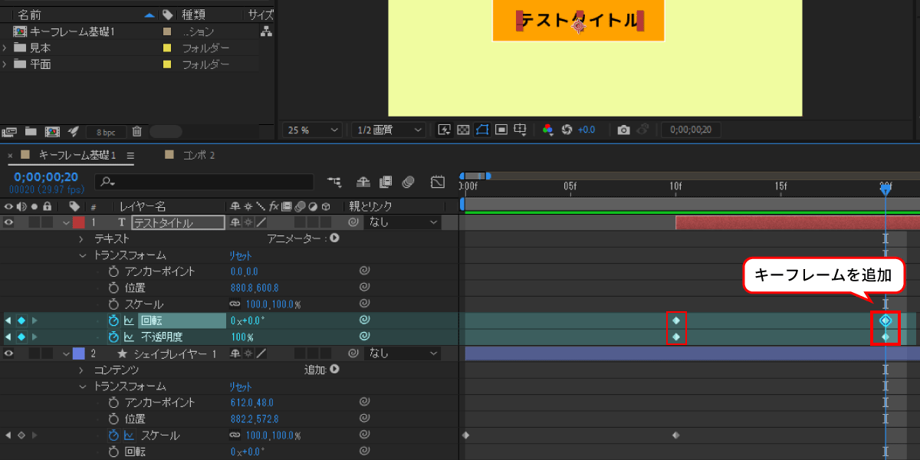Viewport: 920px width, 460px height.
Task: Toggle Region of Interest in viewer
Action: tap(501, 130)
